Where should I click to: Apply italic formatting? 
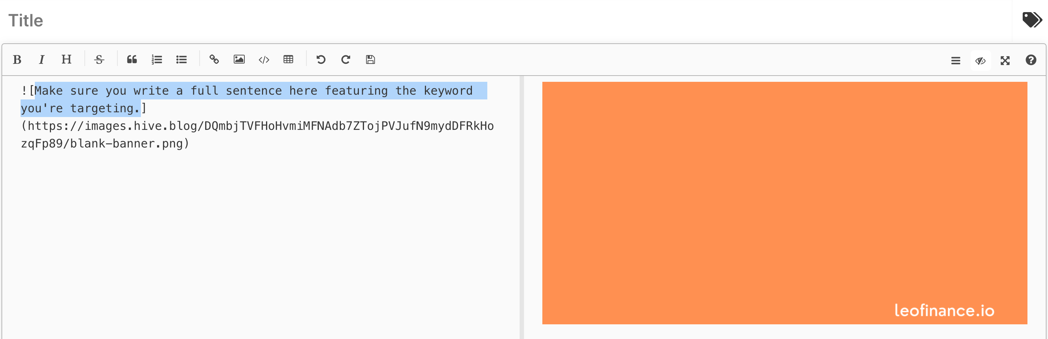[41, 60]
